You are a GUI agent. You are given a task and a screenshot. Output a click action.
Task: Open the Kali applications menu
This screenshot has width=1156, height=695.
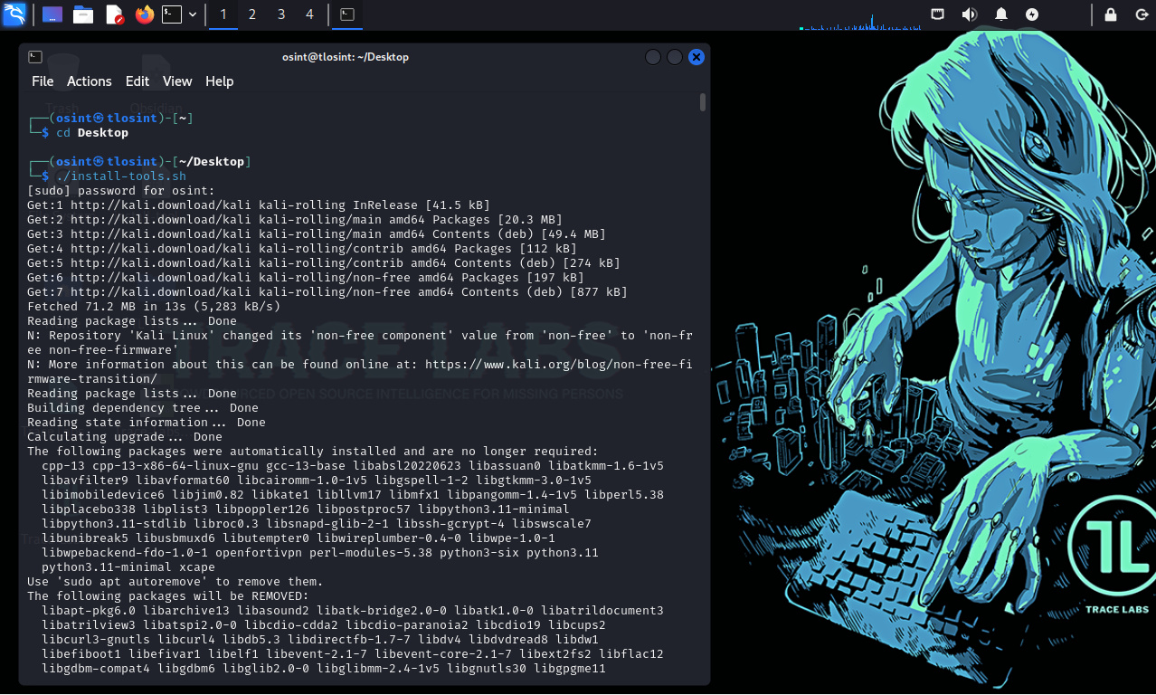coord(14,14)
